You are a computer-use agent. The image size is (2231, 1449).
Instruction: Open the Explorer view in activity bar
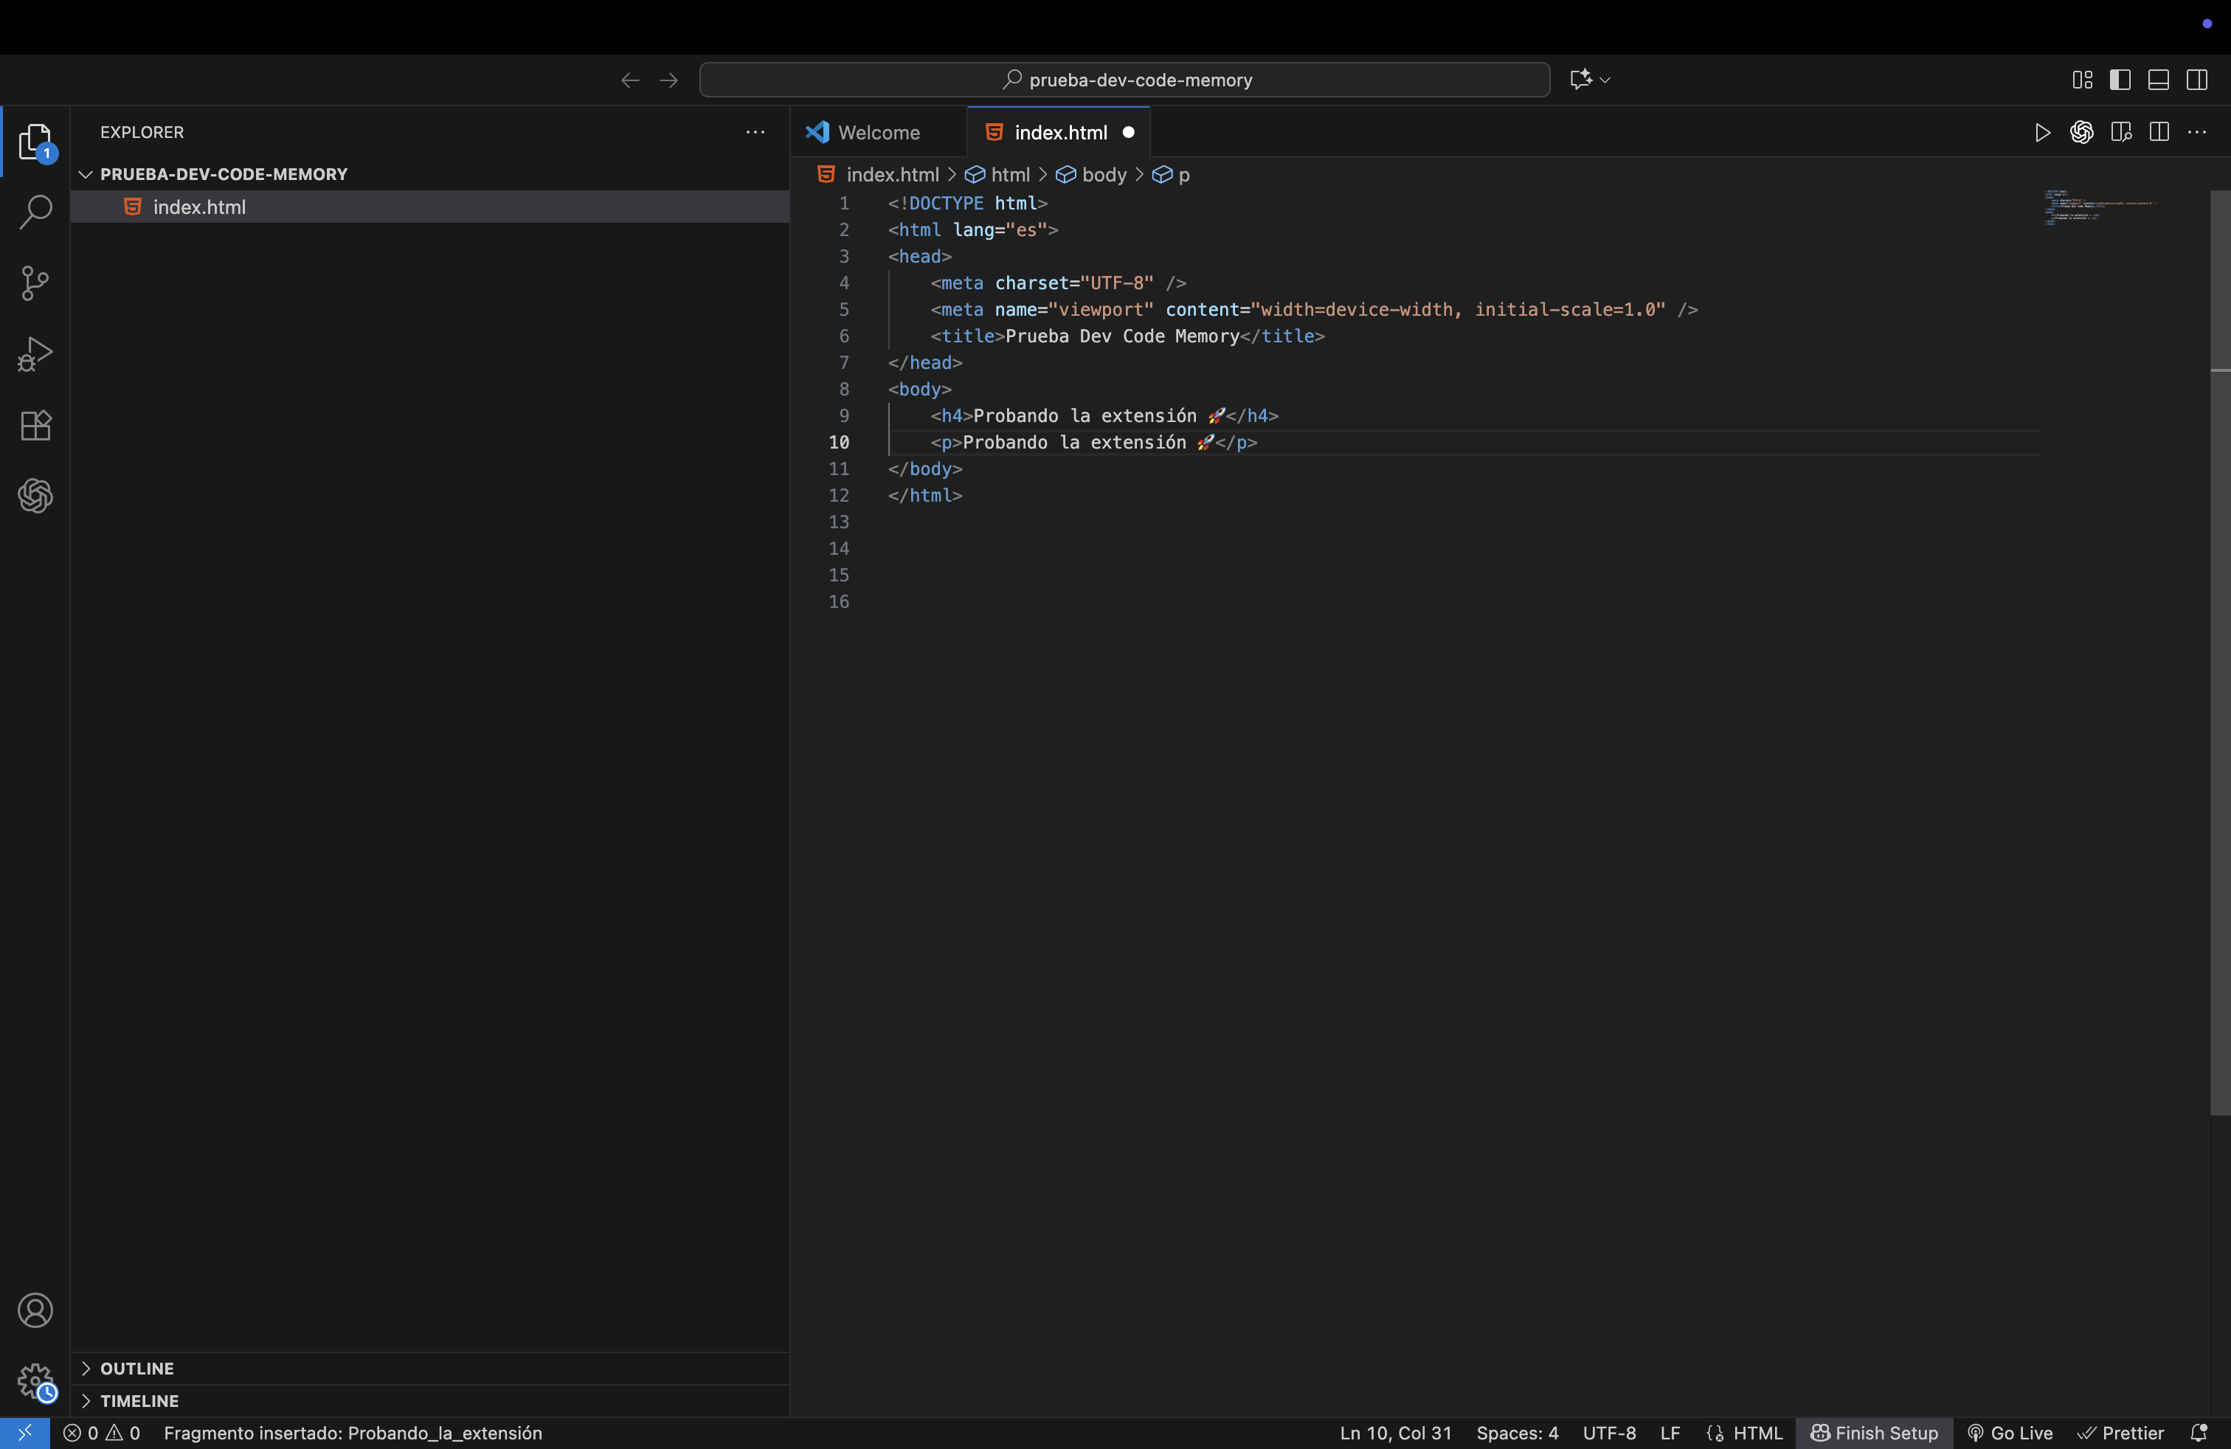(x=35, y=142)
